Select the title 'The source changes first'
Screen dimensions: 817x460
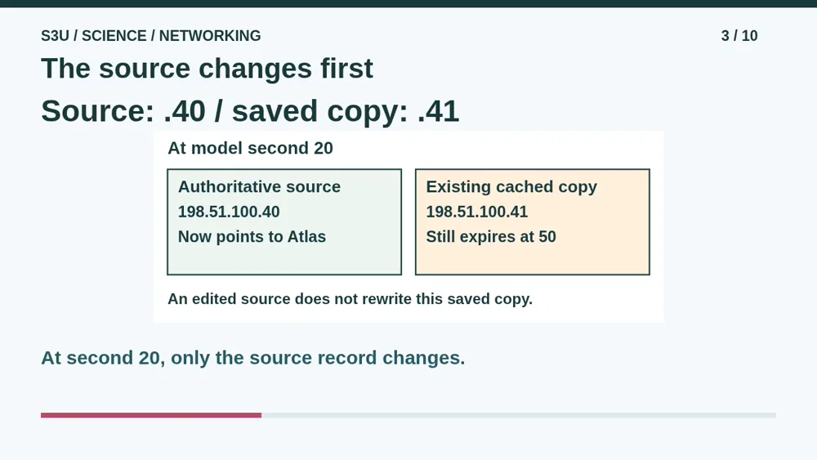tap(207, 69)
